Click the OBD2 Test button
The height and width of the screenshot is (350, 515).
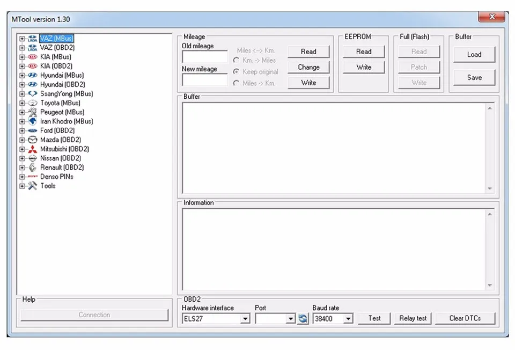[x=374, y=318]
